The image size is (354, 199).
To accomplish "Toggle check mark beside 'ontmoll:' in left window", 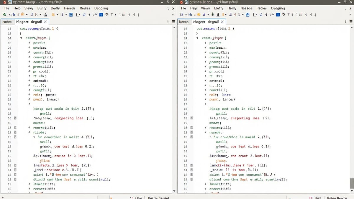I will 29,80.
